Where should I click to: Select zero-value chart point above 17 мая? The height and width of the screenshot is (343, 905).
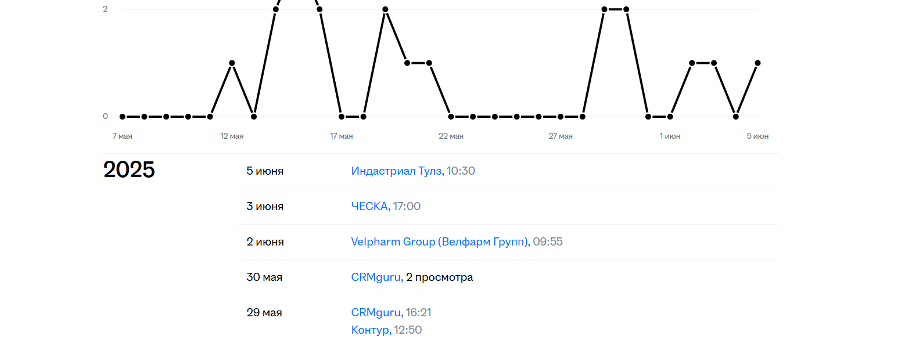(342, 117)
